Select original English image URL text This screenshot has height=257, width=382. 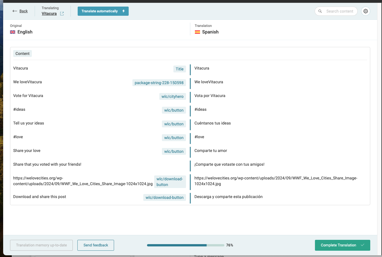(83, 181)
